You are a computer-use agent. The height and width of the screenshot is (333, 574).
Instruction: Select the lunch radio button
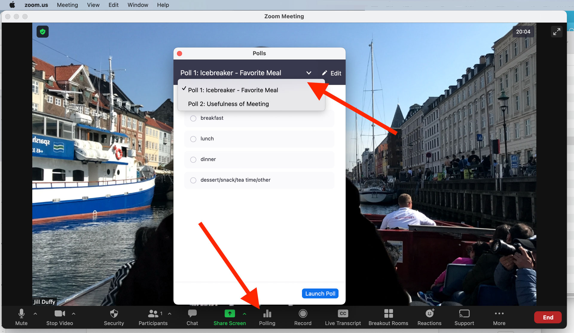[x=194, y=139]
